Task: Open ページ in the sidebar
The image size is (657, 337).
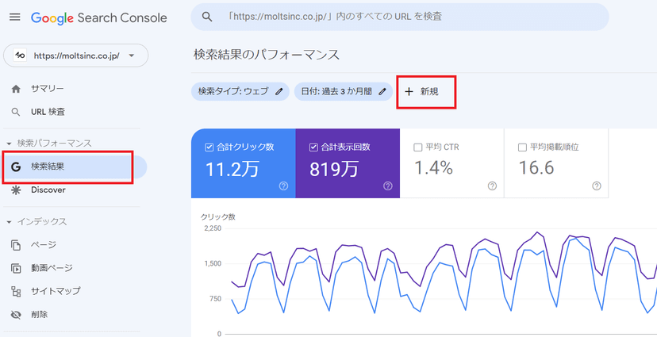Action: coord(43,244)
